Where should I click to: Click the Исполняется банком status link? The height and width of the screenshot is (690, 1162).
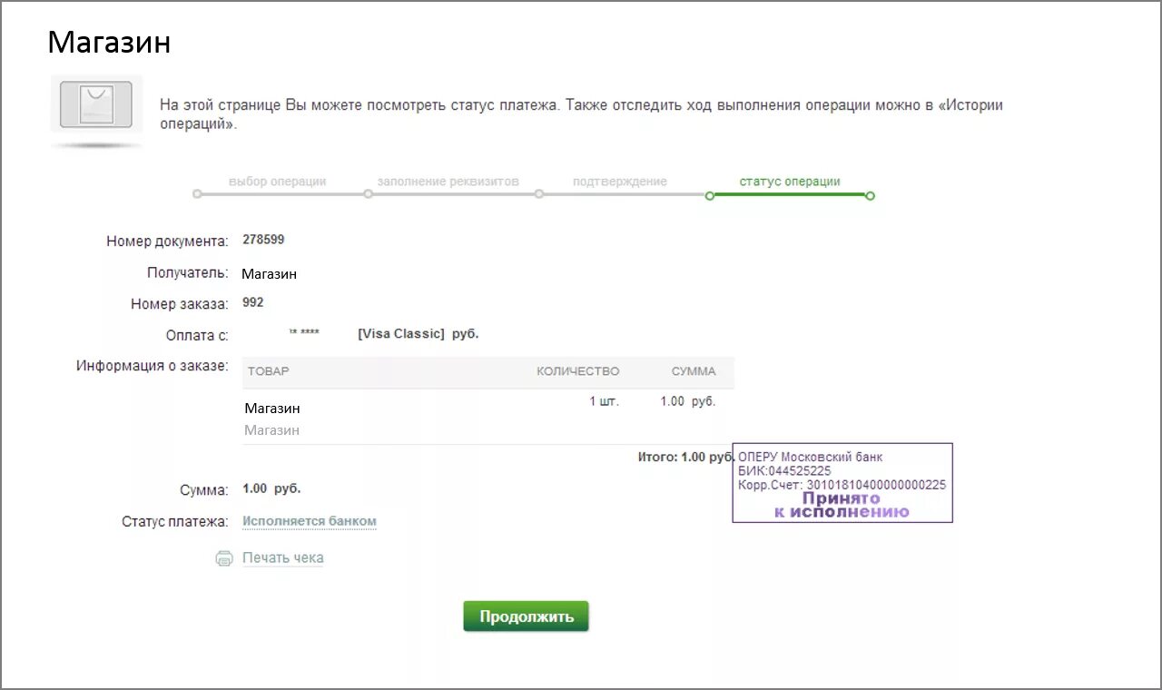tap(309, 521)
